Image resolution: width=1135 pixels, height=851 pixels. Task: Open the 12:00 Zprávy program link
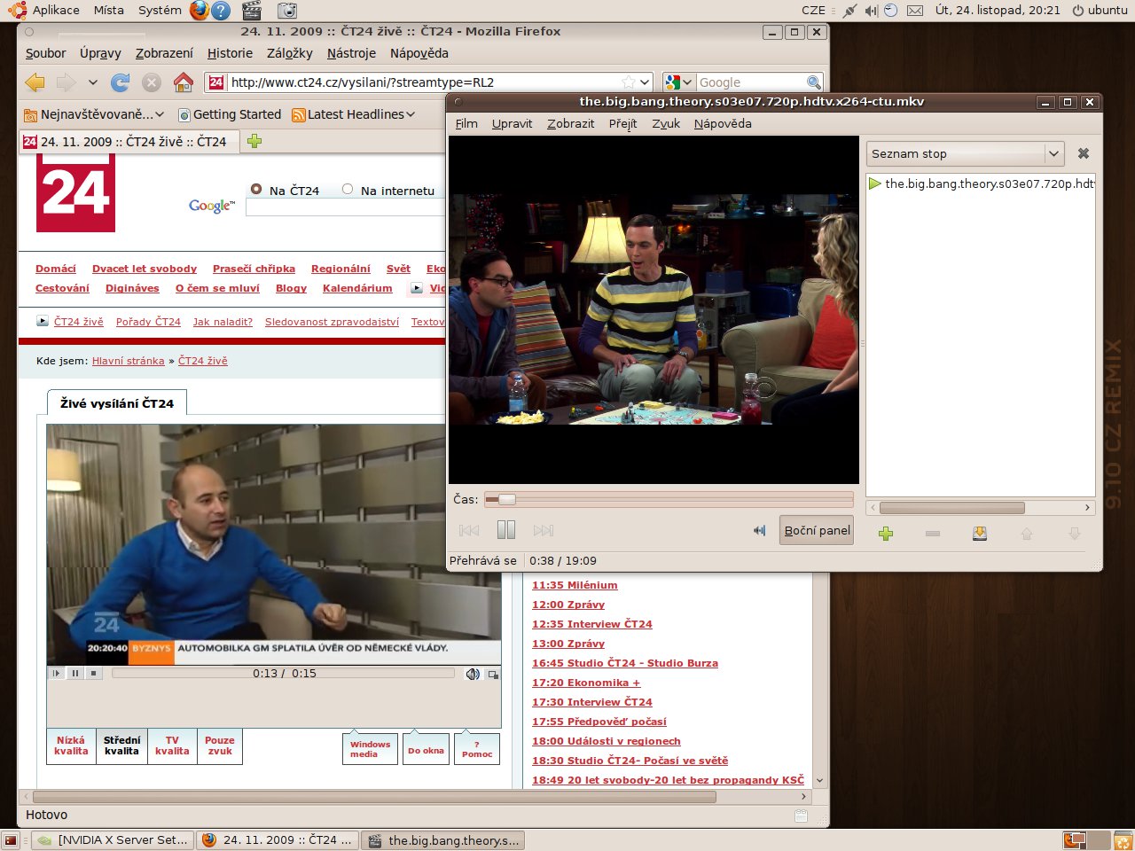(x=568, y=605)
